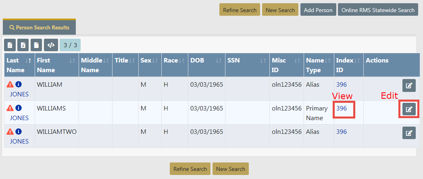Edit the WILLIAMS primary name record
The width and height of the screenshot is (423, 179).
tap(409, 109)
